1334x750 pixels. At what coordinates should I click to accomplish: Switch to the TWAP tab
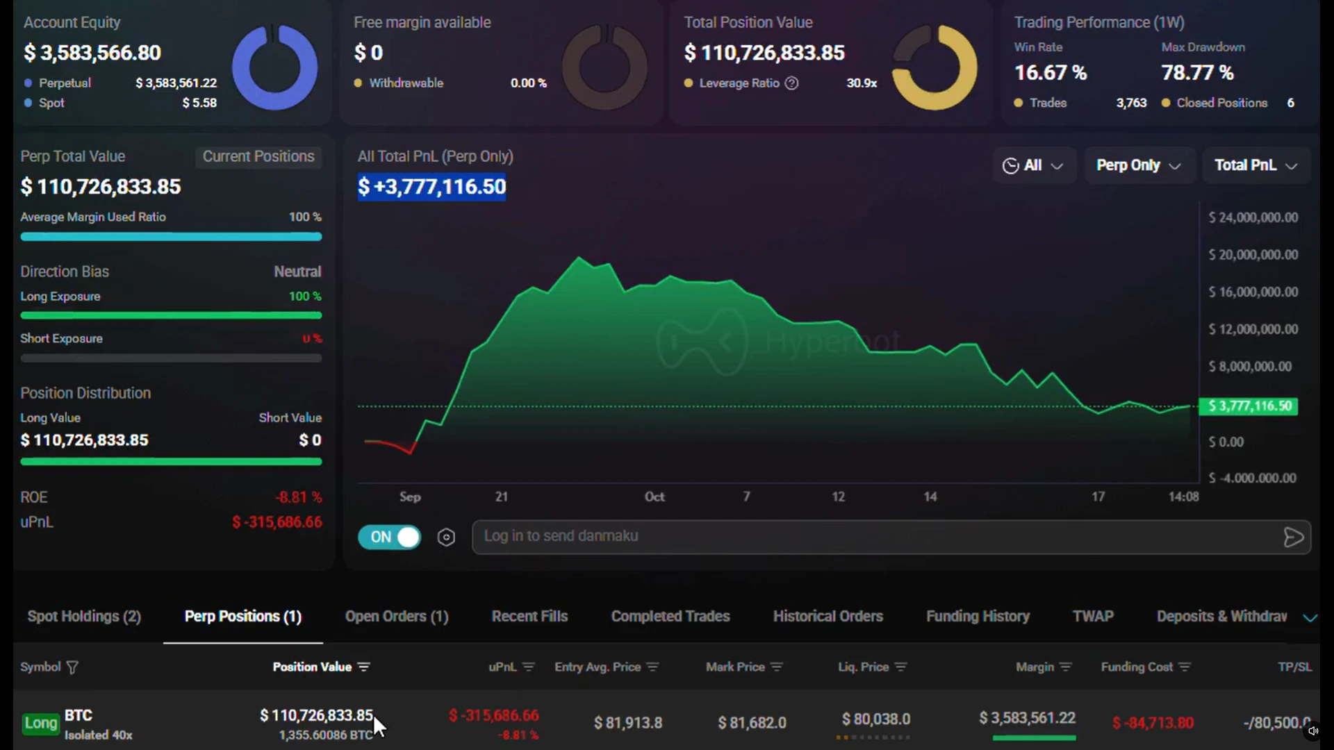coord(1093,617)
